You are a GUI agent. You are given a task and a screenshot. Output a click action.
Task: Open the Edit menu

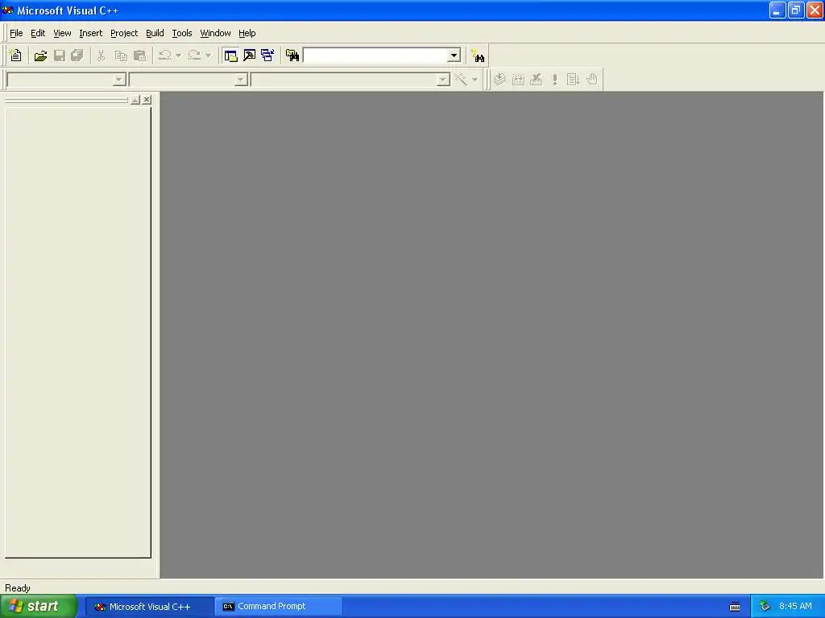(38, 33)
